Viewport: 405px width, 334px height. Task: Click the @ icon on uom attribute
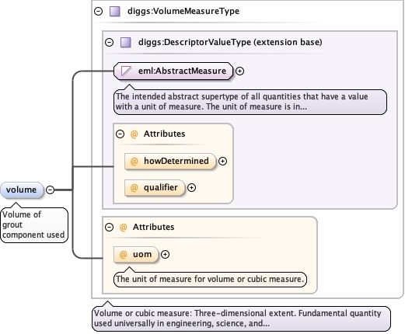click(x=123, y=255)
